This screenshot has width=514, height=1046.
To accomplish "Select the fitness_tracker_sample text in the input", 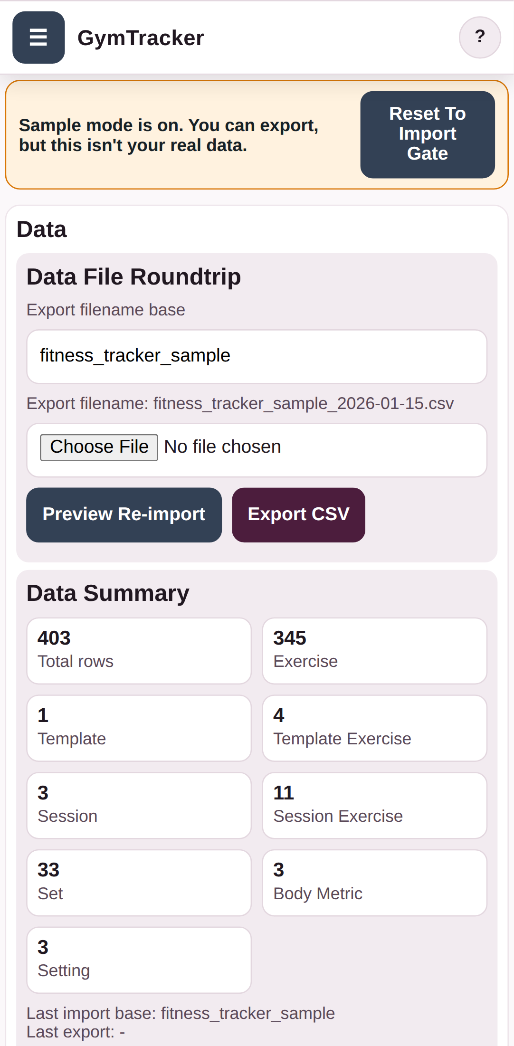I will point(135,355).
